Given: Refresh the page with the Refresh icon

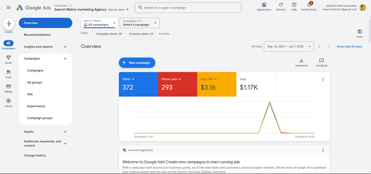Looking at the screenshot, I should (x=281, y=5).
